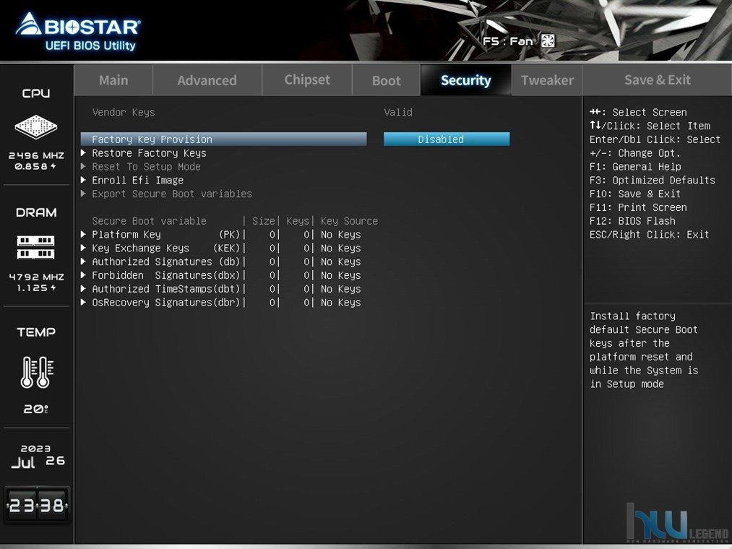Go to the Boot tab
The image size is (732, 549).
[387, 80]
